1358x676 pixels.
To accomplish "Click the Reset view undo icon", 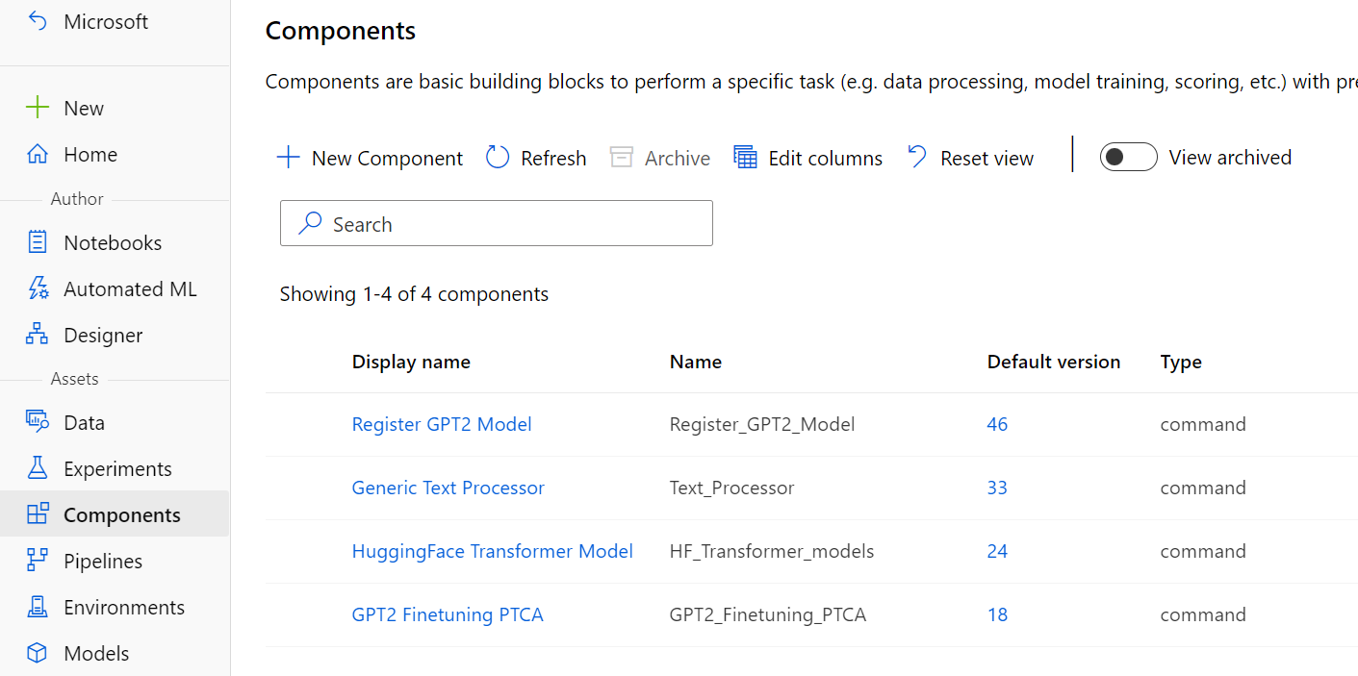I will pos(917,158).
